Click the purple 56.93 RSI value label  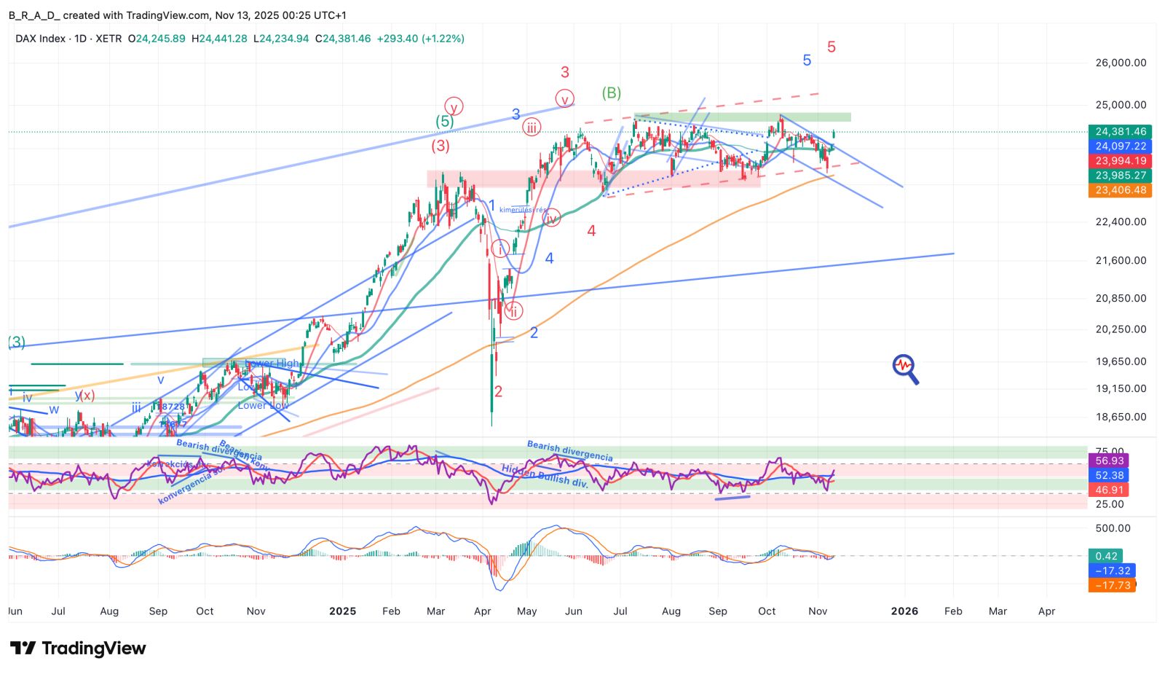(x=1109, y=461)
